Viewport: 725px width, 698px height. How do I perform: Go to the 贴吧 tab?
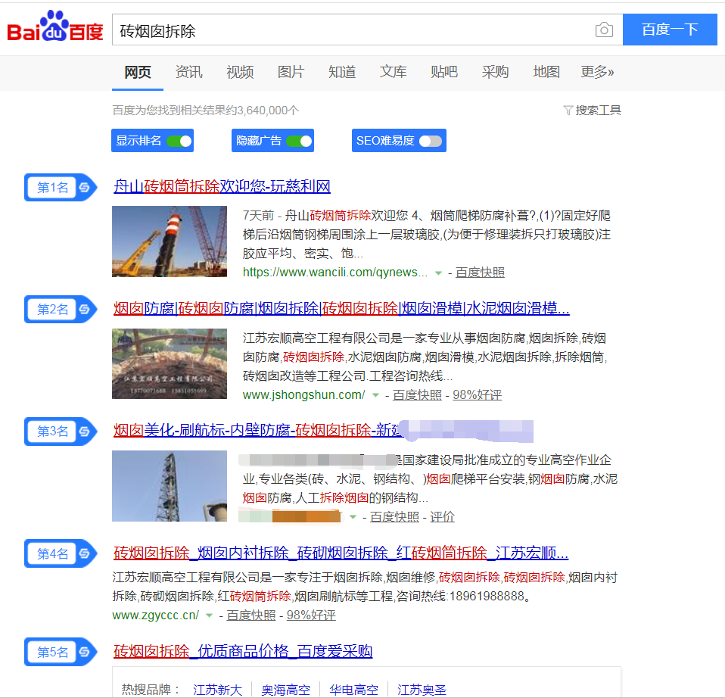[x=444, y=72]
